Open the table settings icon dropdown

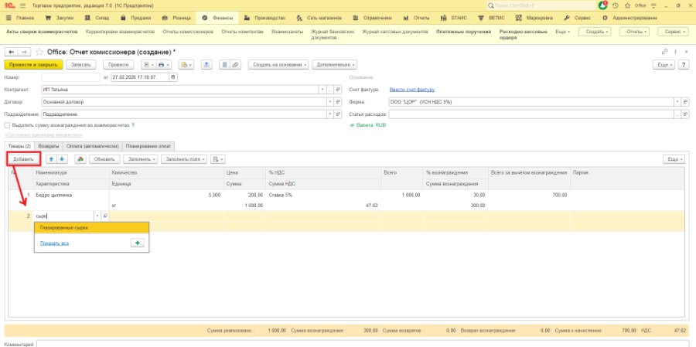(x=217, y=159)
